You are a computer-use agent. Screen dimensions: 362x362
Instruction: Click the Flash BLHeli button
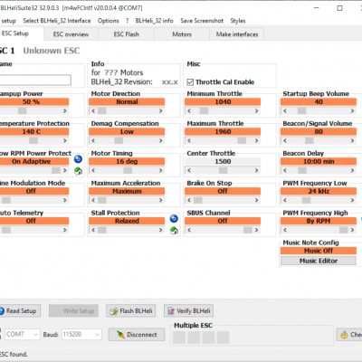(131, 310)
